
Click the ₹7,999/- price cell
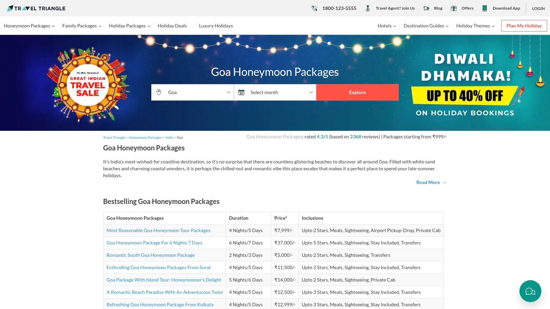[285, 230]
